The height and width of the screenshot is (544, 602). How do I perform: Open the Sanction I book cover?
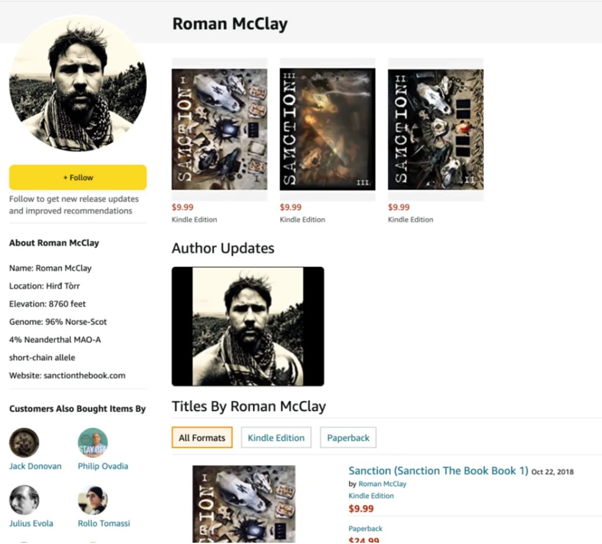coord(219,129)
